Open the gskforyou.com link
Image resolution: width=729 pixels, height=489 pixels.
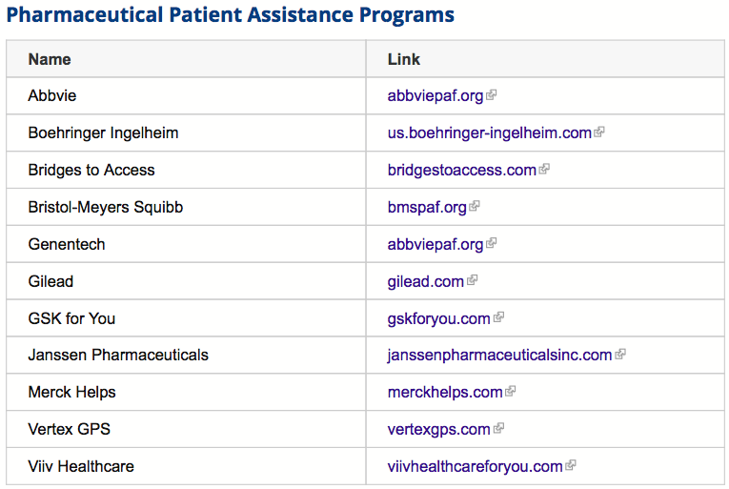(x=439, y=318)
